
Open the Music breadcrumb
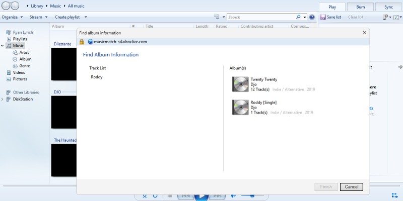click(x=55, y=6)
